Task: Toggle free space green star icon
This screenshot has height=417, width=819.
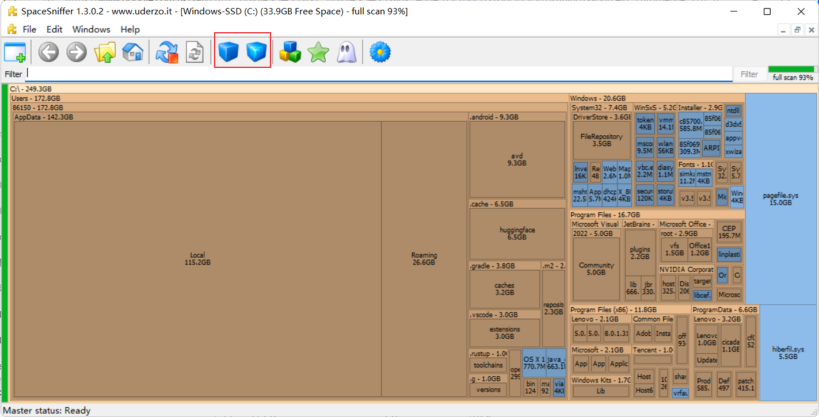Action: (x=318, y=53)
